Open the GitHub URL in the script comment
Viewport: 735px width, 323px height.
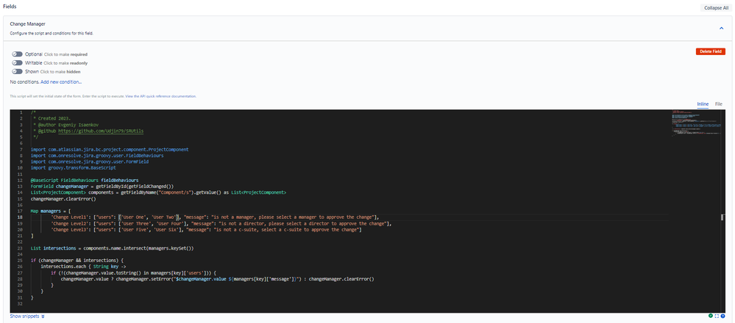(x=101, y=131)
